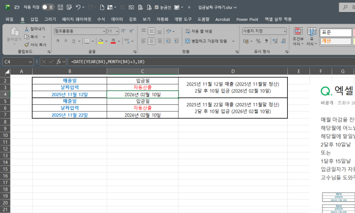Open the number format dropdown 사용자 지정
The image size is (355, 213).
tap(285, 31)
